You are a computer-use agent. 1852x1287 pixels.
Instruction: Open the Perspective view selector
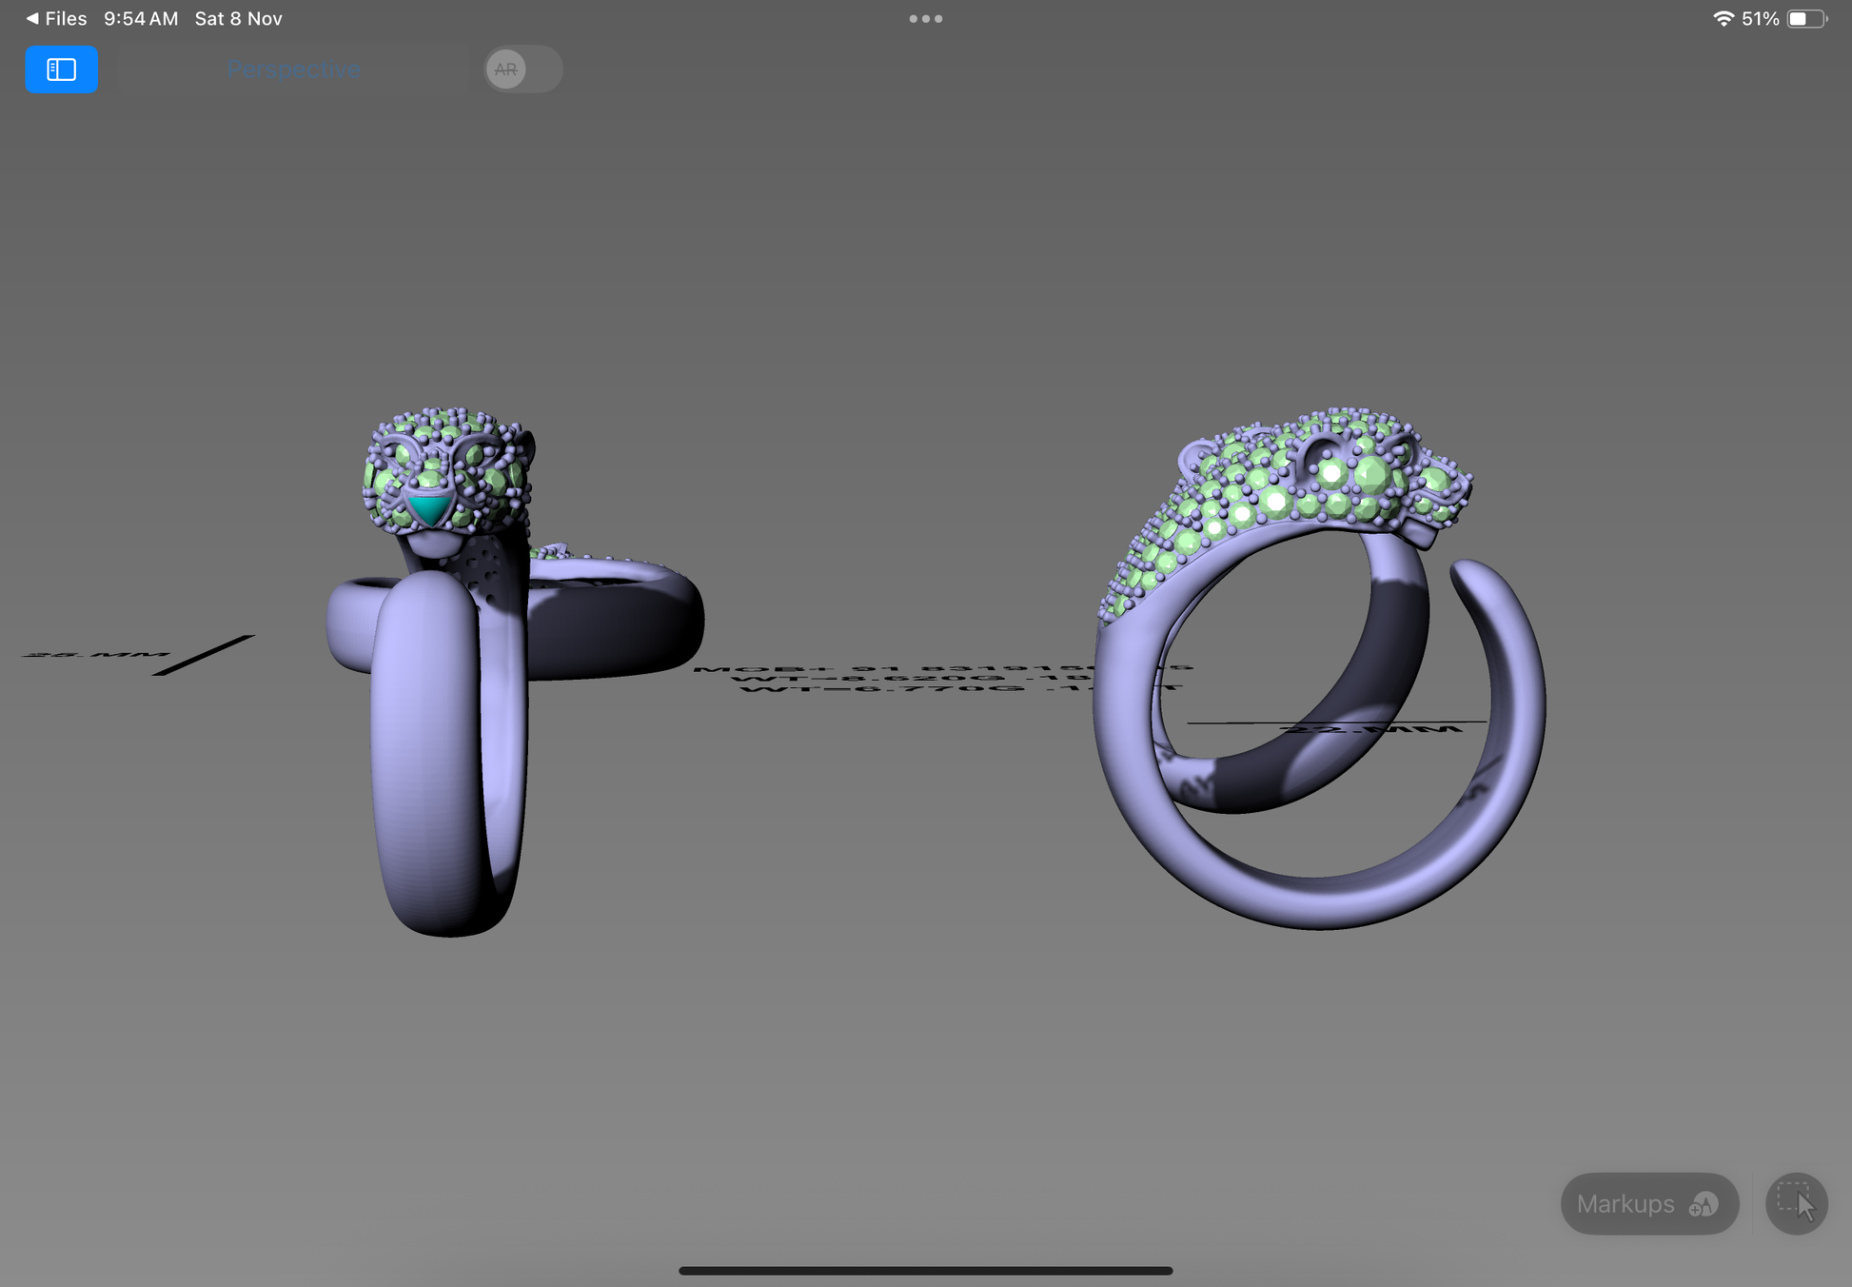[293, 69]
